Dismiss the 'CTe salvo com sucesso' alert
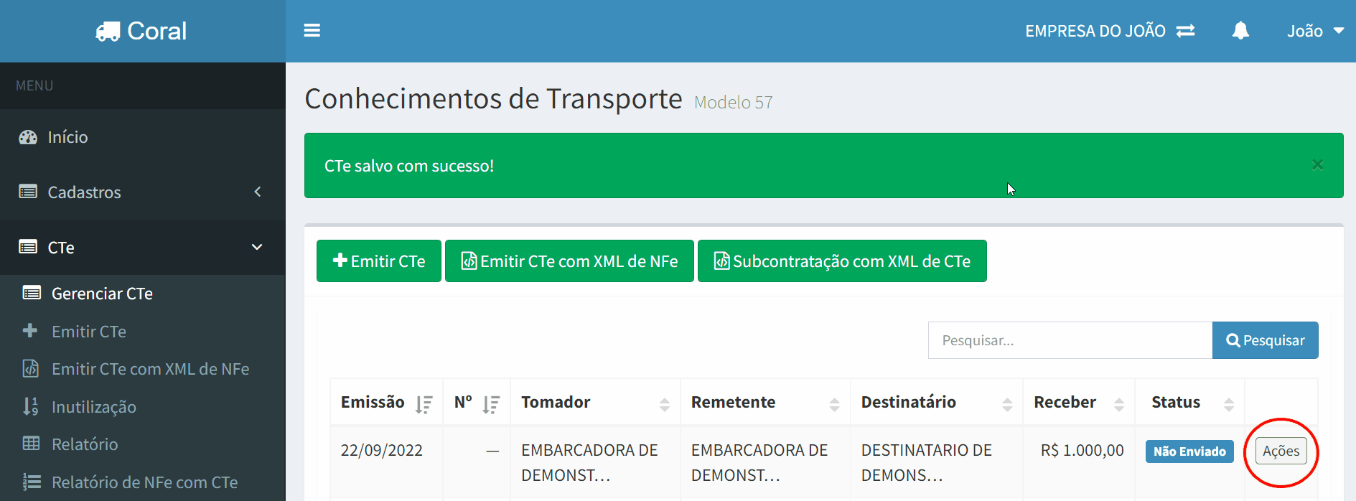The image size is (1356, 501). click(1317, 165)
